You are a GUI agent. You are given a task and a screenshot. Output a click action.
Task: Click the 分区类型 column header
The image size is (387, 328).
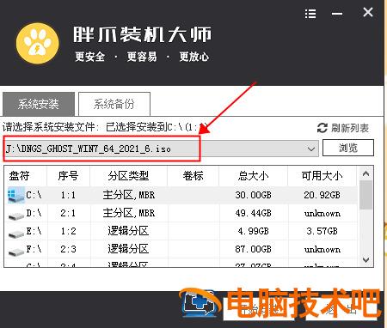(x=128, y=175)
